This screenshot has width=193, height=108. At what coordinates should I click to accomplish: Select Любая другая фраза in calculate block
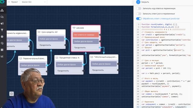[86, 41]
